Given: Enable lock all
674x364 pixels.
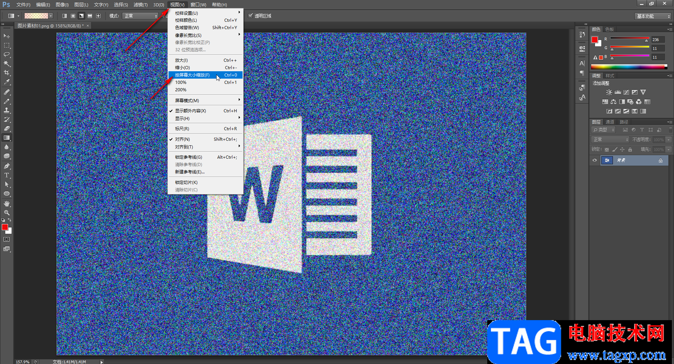Looking at the screenshot, I should point(630,150).
